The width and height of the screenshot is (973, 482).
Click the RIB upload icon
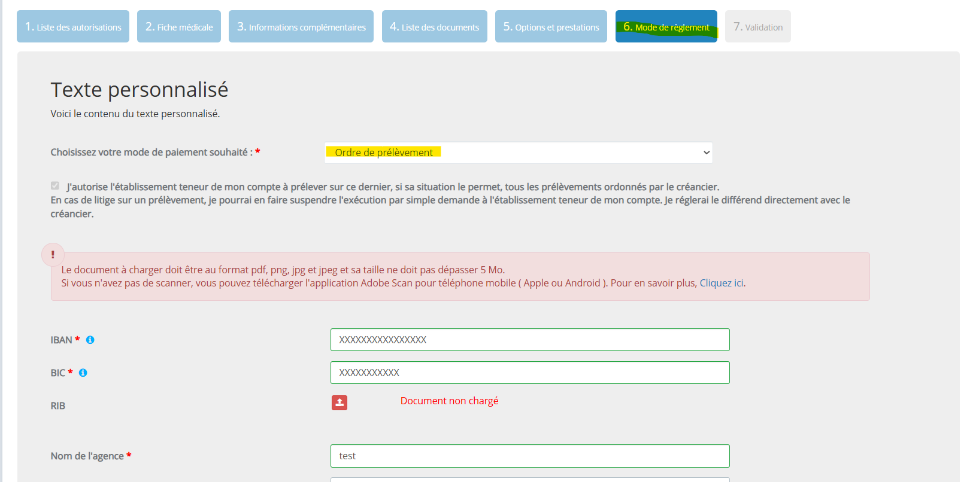tap(340, 402)
